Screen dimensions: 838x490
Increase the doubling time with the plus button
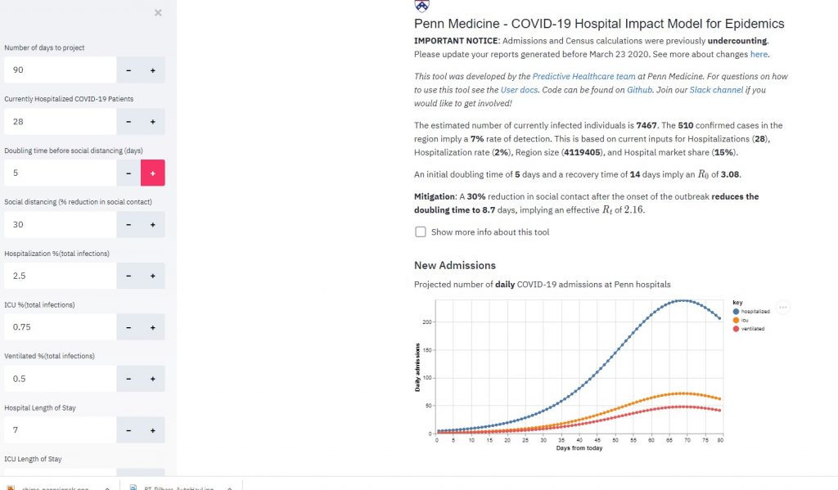pyautogui.click(x=152, y=173)
